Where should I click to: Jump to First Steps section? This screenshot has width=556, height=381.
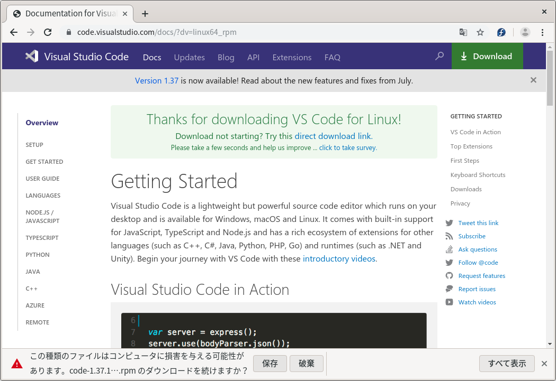[x=464, y=161]
